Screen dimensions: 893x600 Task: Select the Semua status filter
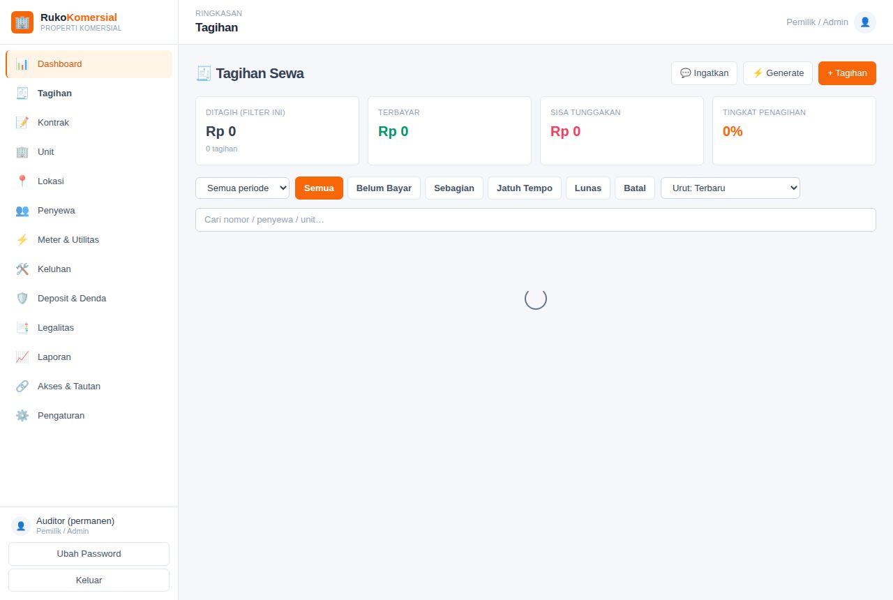click(x=319, y=188)
